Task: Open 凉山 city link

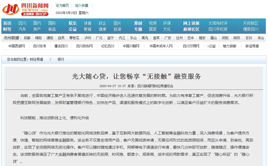Action: click(261, 38)
